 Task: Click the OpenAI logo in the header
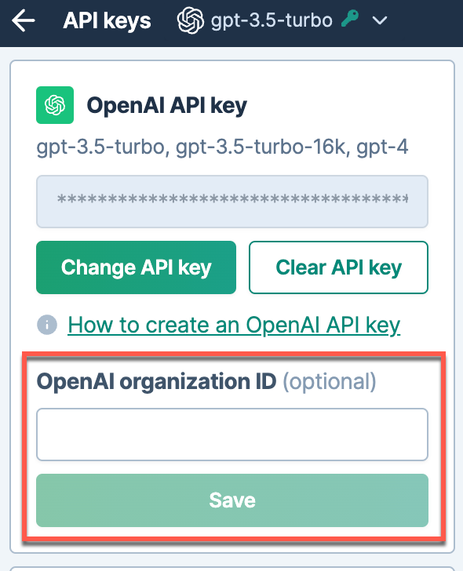[191, 20]
